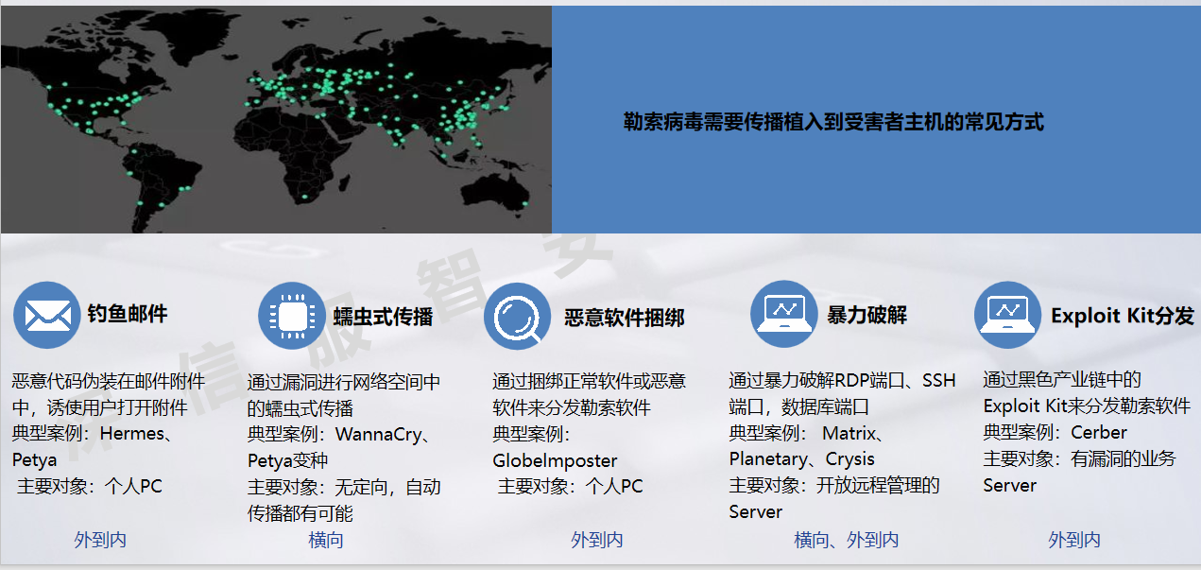Click the line 端口，数据库端口
Viewport: 1201px width, 570px height.
[798, 406]
